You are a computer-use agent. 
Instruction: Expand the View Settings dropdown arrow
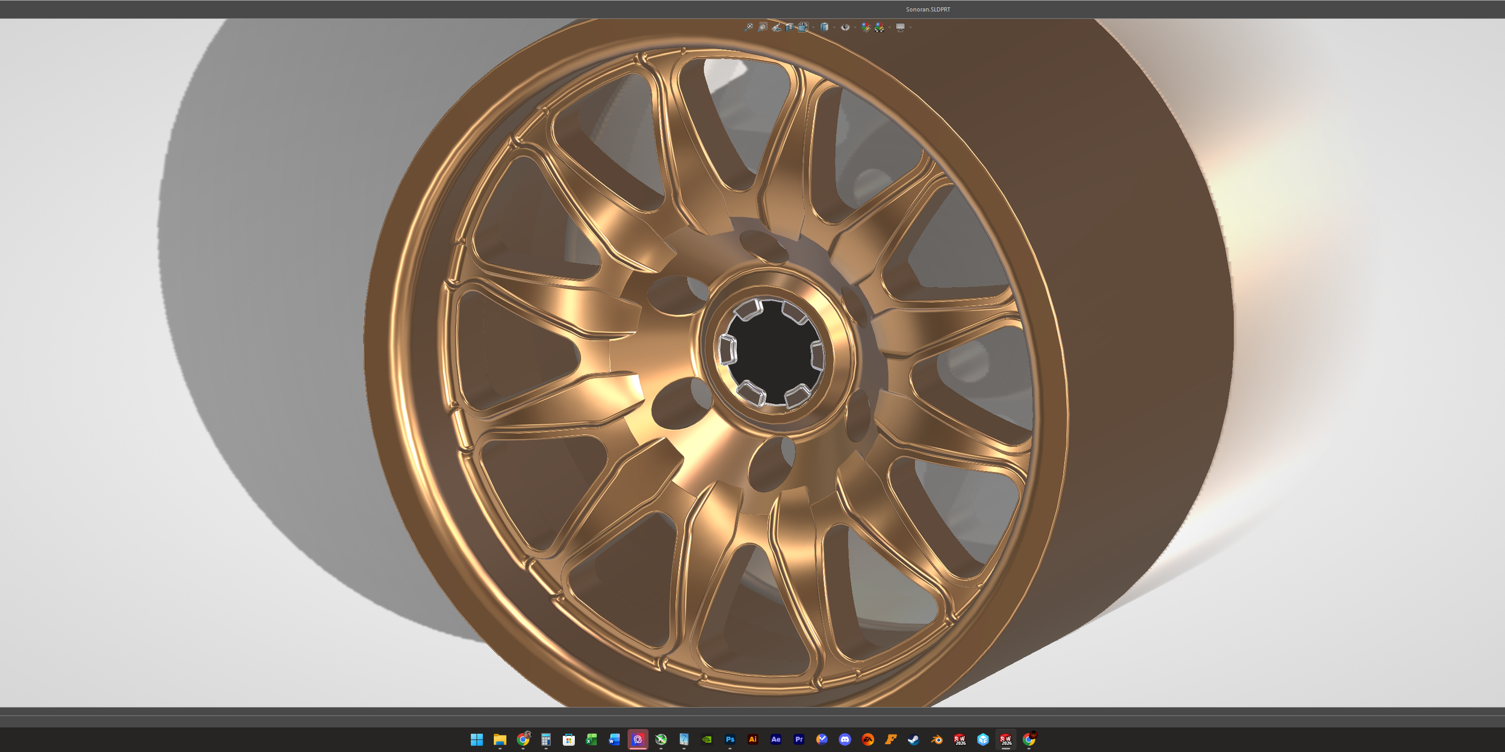[x=910, y=27]
